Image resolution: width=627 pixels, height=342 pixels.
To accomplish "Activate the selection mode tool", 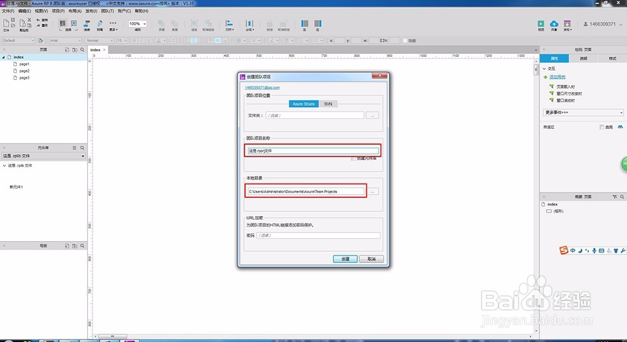I will (62, 24).
